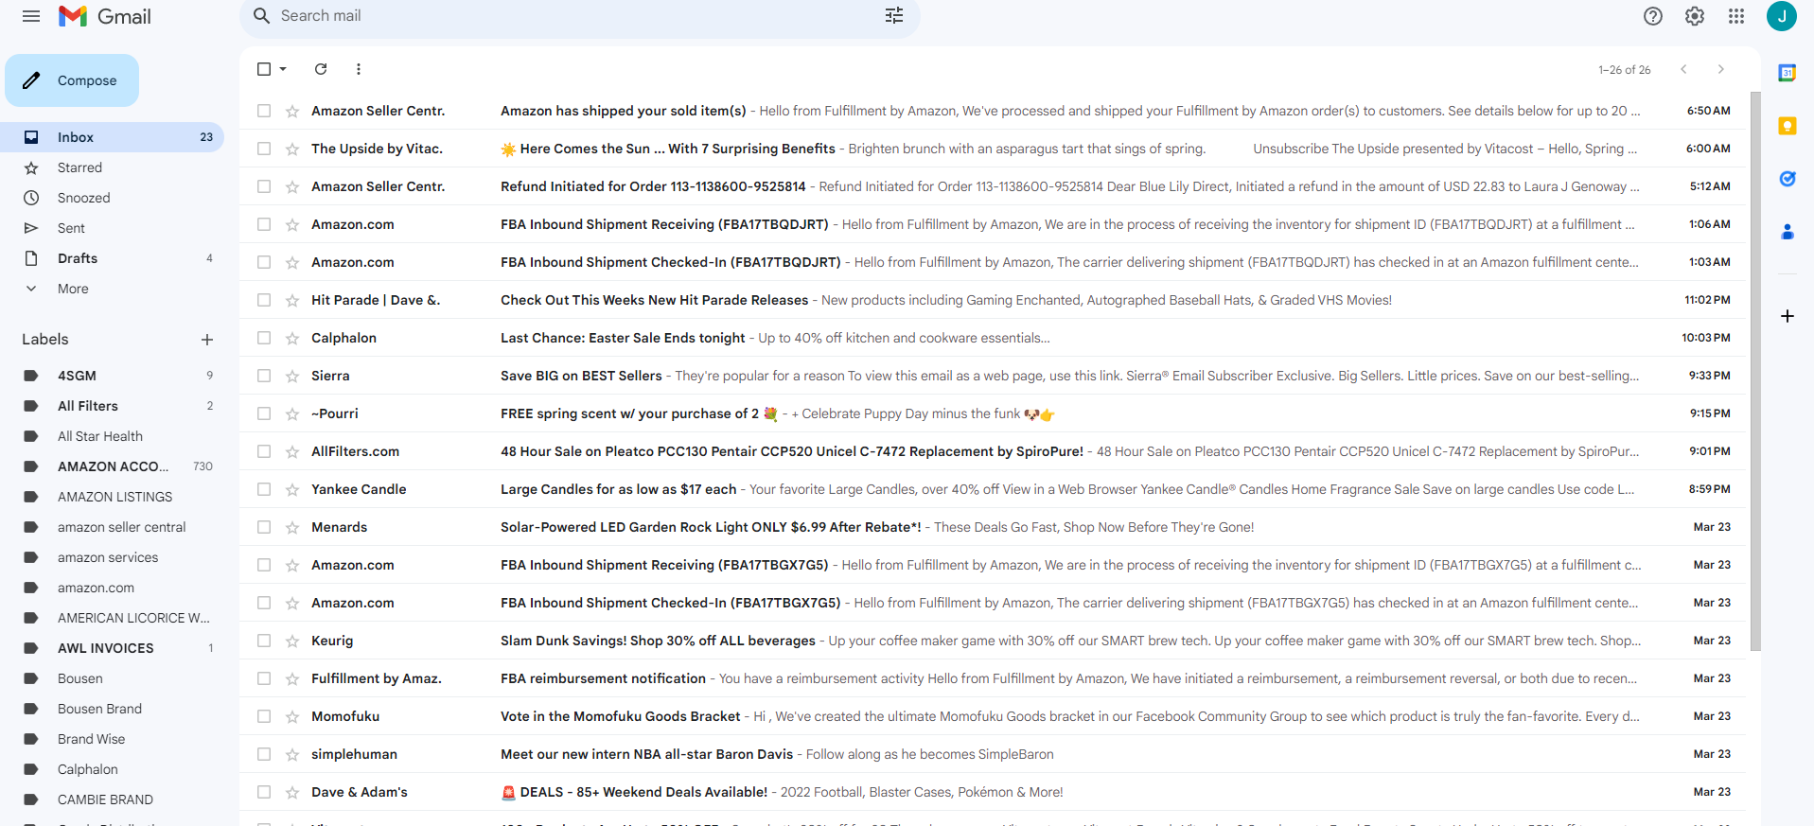Open the Settings gear

pyautogui.click(x=1695, y=16)
